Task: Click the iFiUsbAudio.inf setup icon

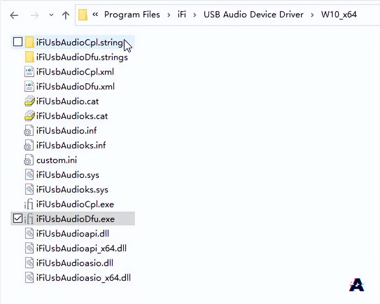Action: coord(29,131)
